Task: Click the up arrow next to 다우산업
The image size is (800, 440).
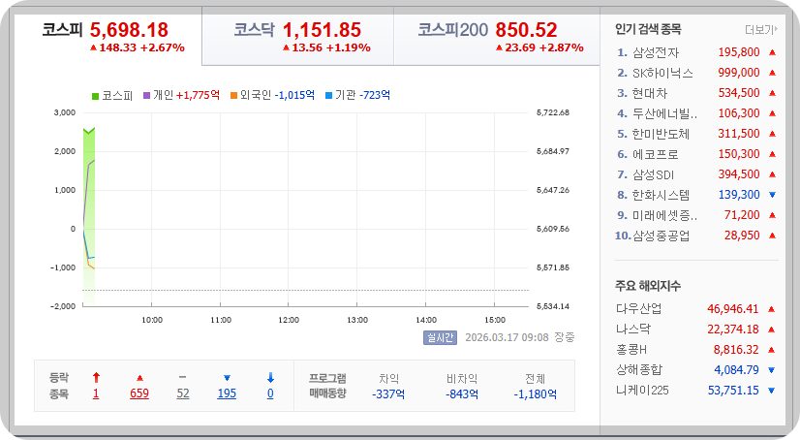Action: (x=771, y=309)
